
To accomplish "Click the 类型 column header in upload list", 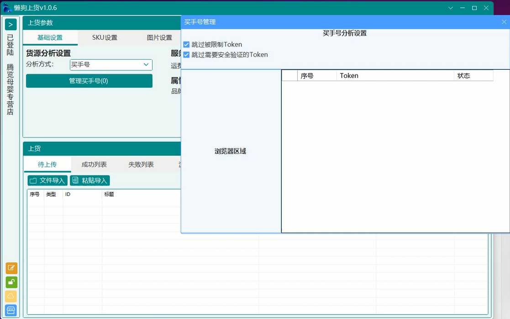I will click(53, 195).
